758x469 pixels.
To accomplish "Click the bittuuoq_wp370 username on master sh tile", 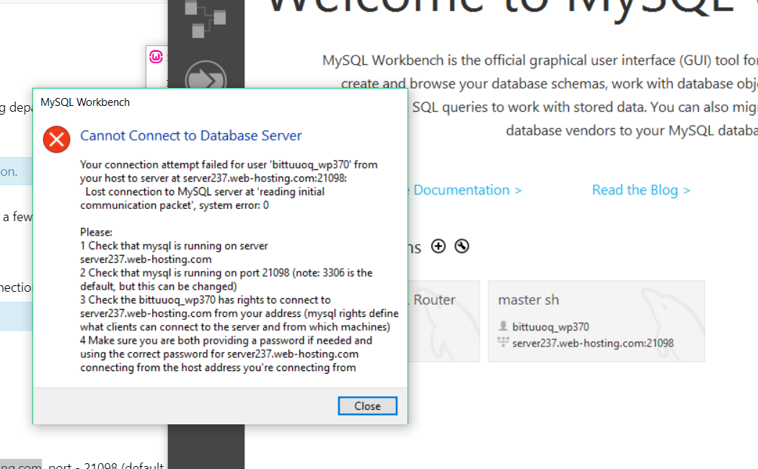I will (550, 327).
